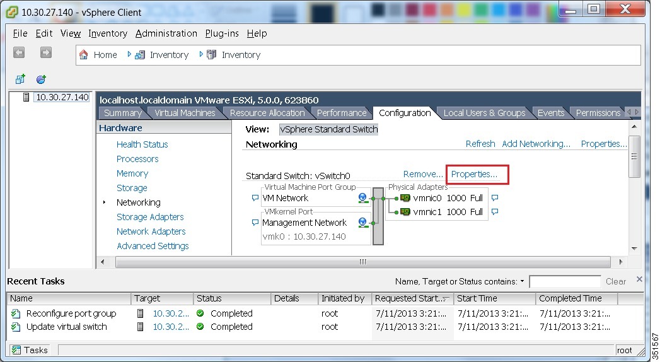Screen dimensions: 660x362
Task: Click the Reconfigure port group task icon
Action: tap(16, 313)
